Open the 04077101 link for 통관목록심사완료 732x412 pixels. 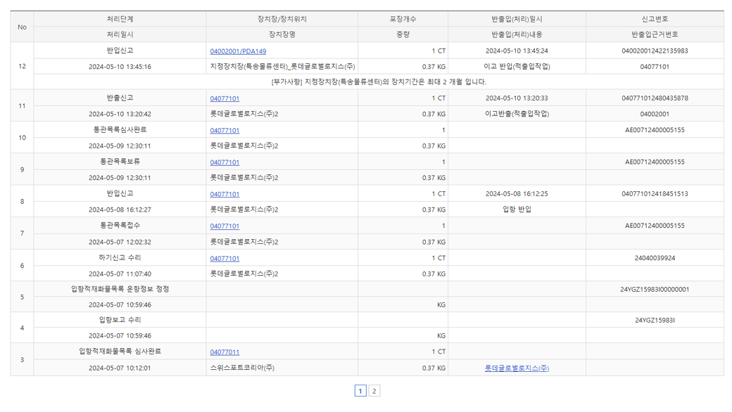click(x=225, y=131)
